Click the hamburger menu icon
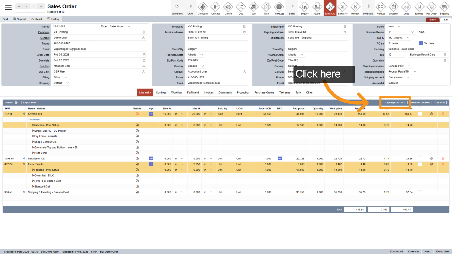The height and width of the screenshot is (254, 452). tap(8, 8)
